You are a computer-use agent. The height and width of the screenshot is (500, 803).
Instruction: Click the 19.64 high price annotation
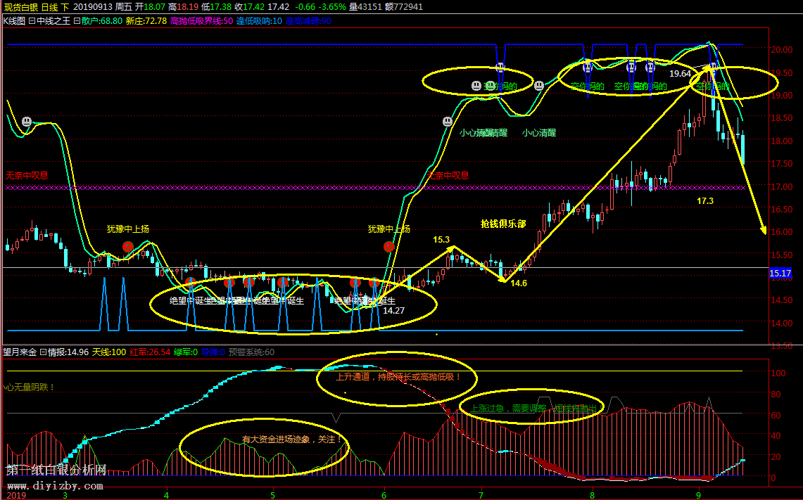point(680,73)
